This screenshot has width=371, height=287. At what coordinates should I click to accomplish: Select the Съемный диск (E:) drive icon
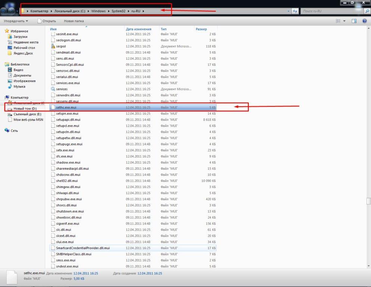(10, 114)
